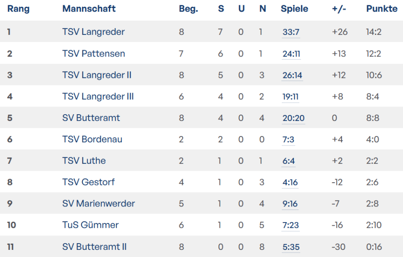Screen dimensions: 403x257
Task: Click the Punkte column header
Action: [382, 9]
